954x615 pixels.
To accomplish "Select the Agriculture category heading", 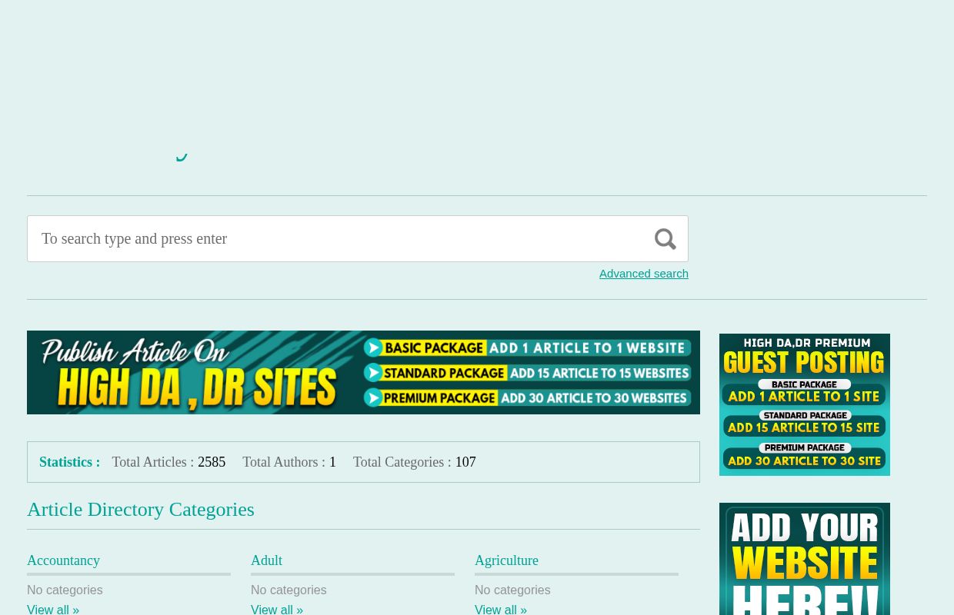I will coord(506,560).
